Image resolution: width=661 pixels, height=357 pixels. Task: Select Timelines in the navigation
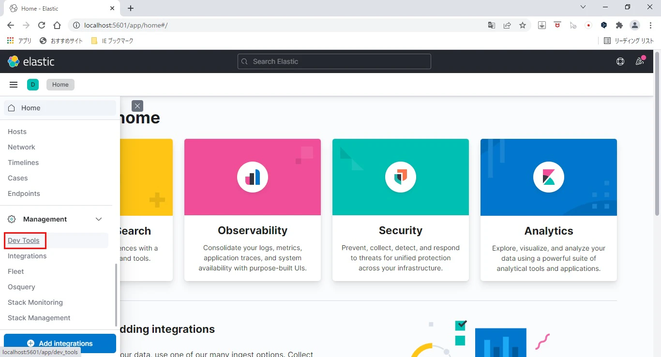pyautogui.click(x=23, y=163)
